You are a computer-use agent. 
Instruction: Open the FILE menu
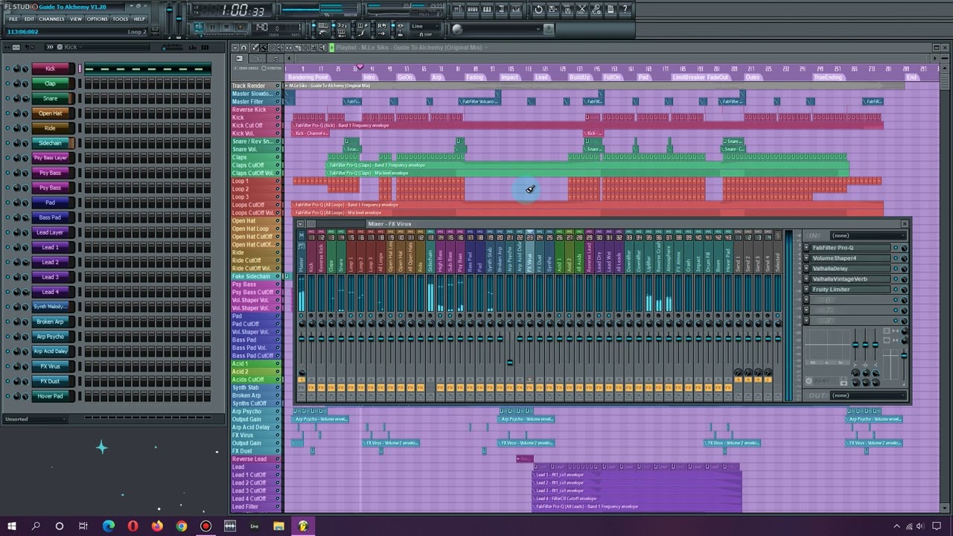click(13, 19)
